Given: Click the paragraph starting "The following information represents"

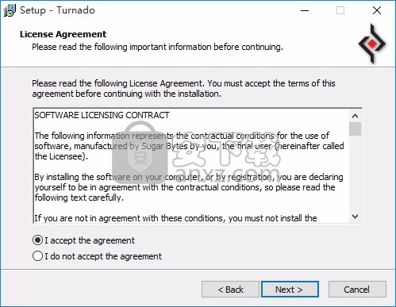Looking at the screenshot, I should 189,146.
